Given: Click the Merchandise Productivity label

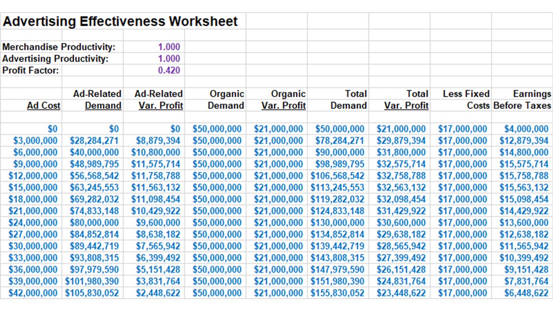Looking at the screenshot, I should (59, 47).
